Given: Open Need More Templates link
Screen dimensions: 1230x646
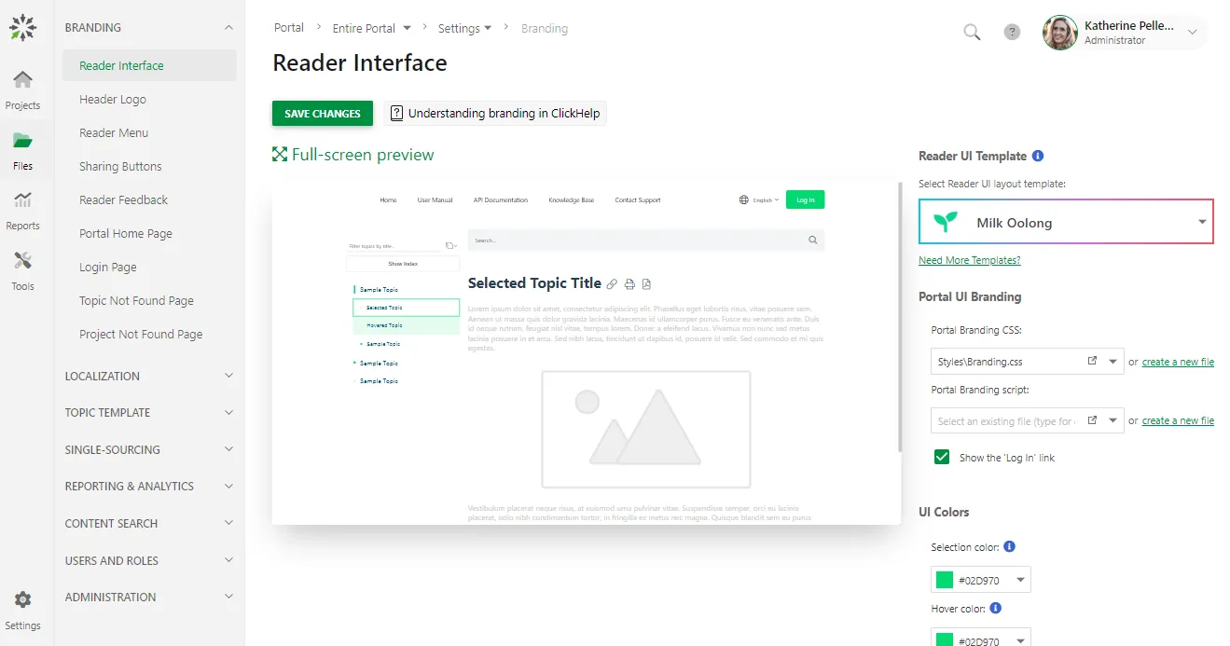Looking at the screenshot, I should pos(970,260).
